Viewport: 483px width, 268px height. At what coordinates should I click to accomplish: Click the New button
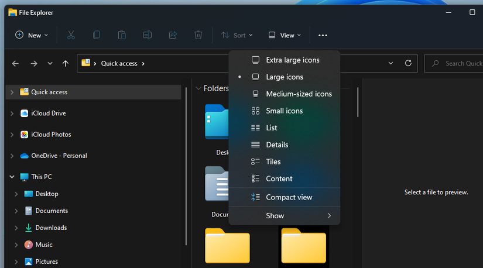click(x=32, y=35)
